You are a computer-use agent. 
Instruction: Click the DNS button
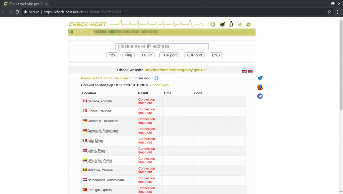[216, 55]
